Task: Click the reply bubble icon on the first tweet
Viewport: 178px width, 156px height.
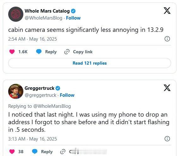Action: 39,52
